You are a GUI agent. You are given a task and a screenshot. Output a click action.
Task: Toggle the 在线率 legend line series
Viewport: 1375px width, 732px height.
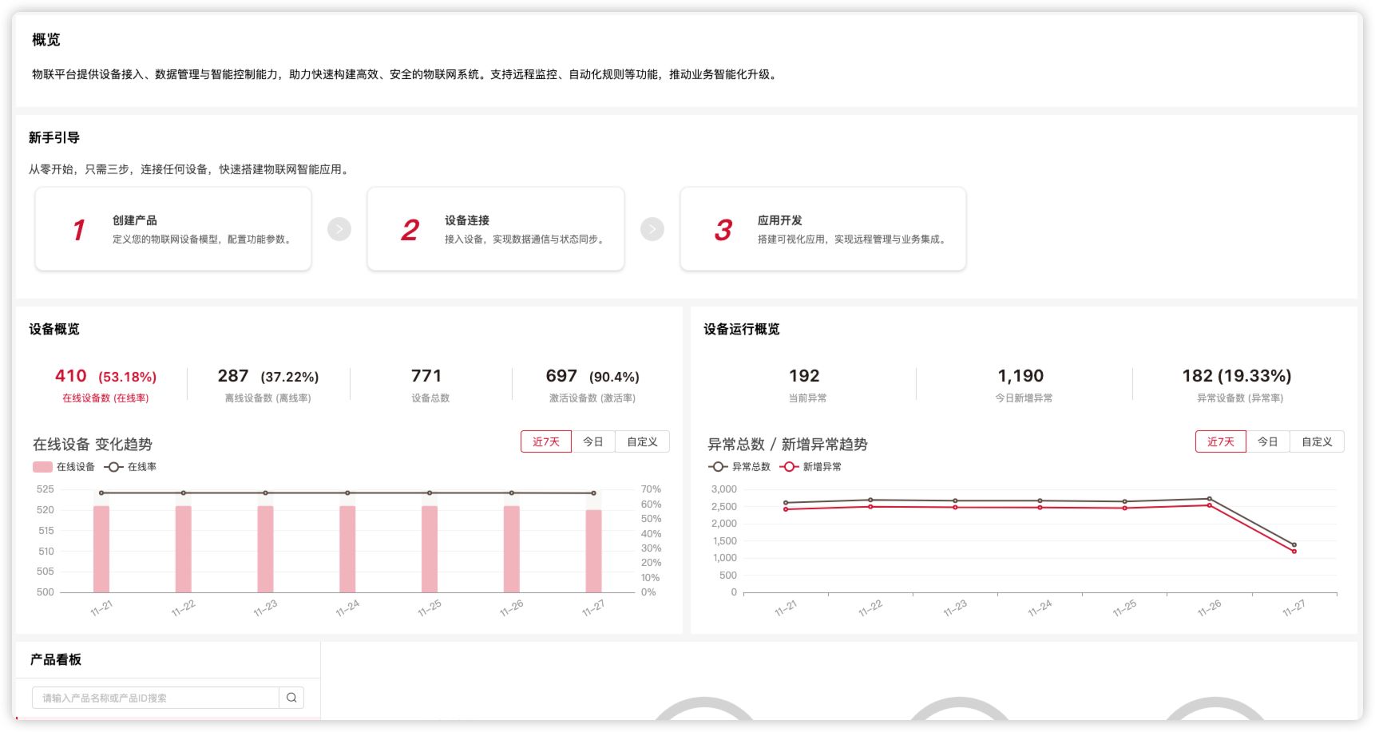click(131, 467)
